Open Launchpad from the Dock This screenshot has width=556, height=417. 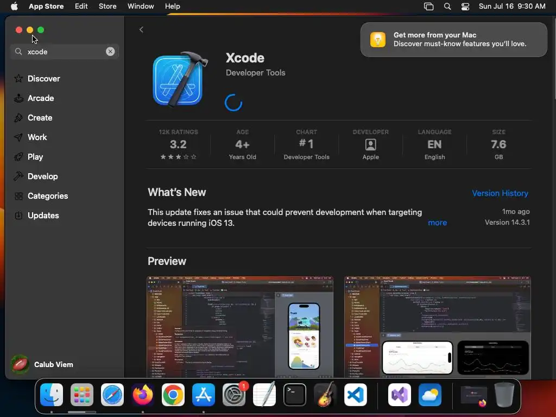click(x=82, y=395)
